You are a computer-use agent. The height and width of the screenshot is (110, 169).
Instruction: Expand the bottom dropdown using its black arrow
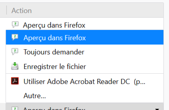pos(157,109)
